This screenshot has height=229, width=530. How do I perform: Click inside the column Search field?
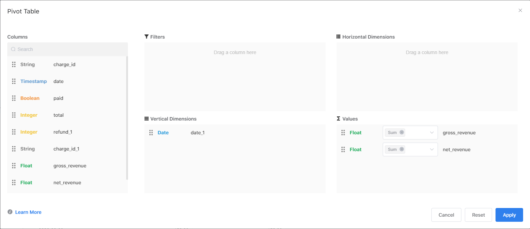pos(67,49)
